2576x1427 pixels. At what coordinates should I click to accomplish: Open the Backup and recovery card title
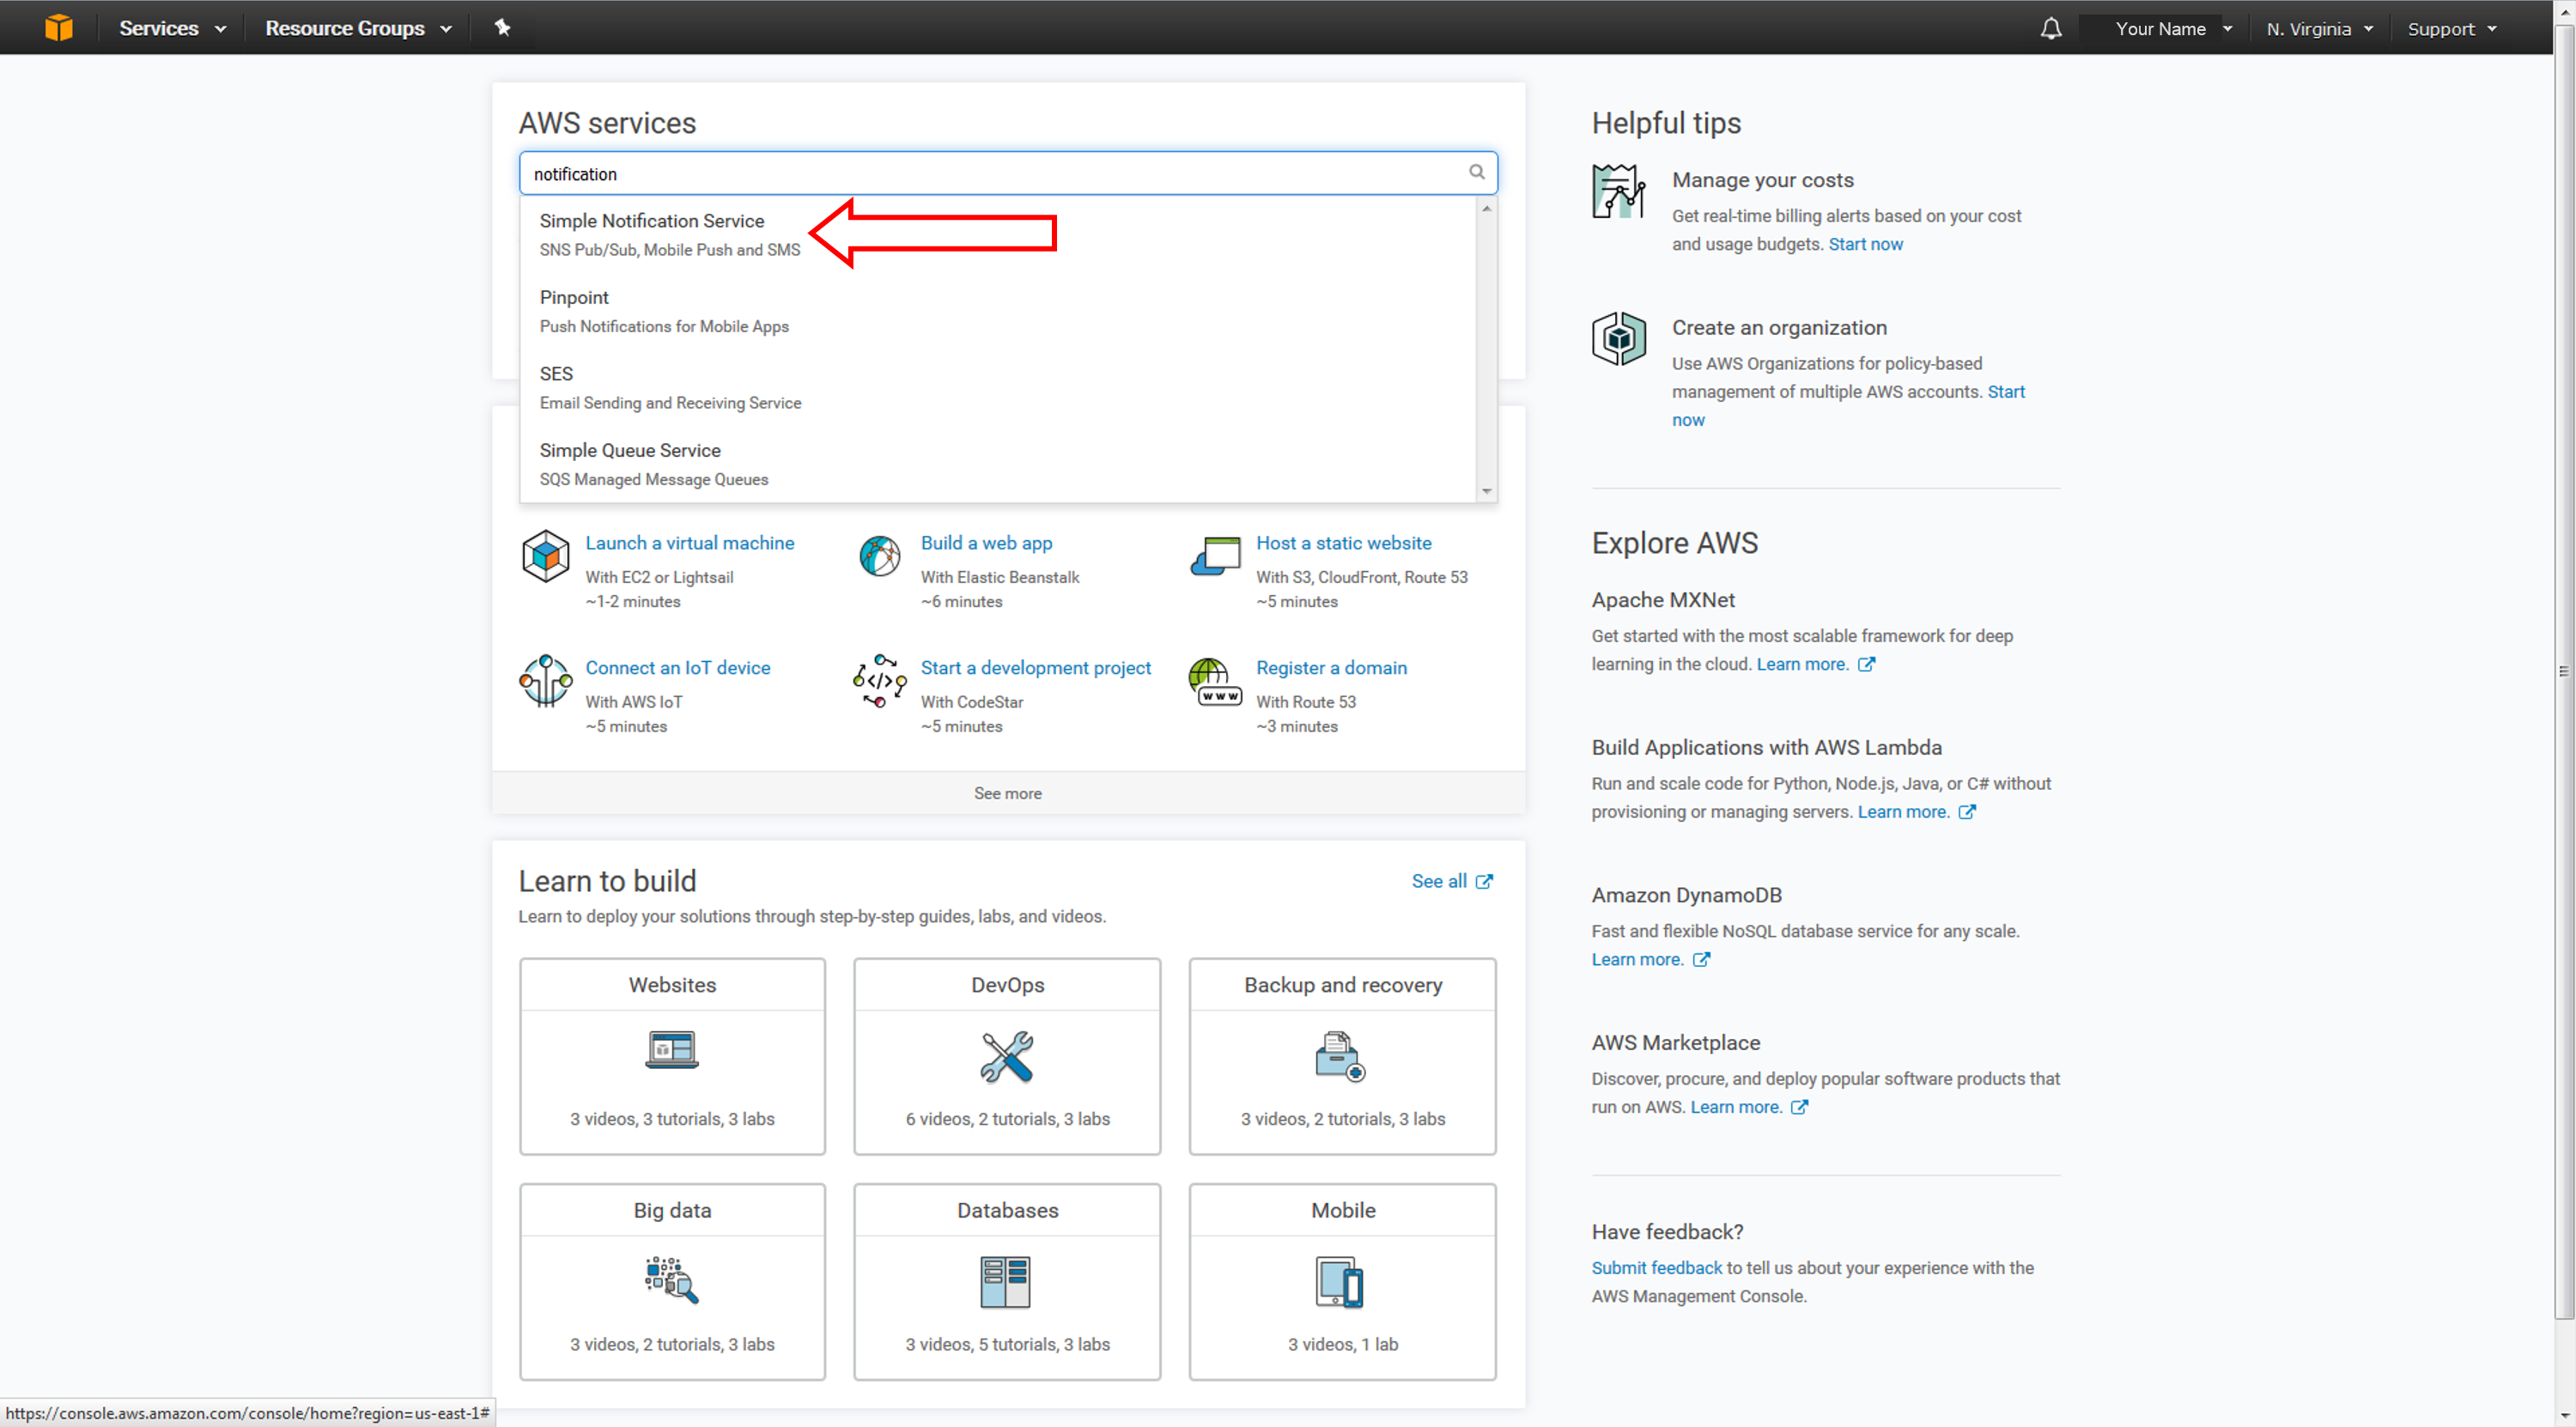point(1342,985)
